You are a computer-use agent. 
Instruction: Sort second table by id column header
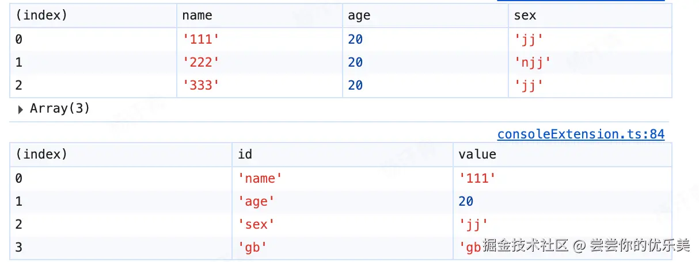coord(245,154)
